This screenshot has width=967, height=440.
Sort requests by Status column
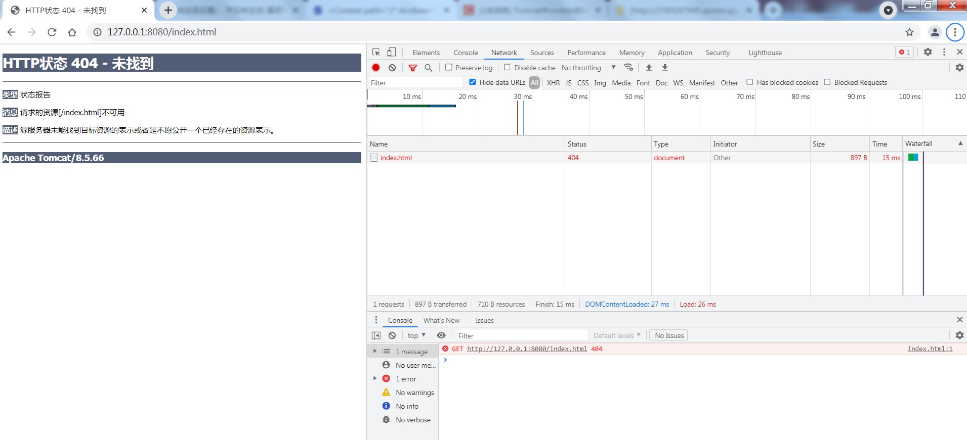pos(608,144)
